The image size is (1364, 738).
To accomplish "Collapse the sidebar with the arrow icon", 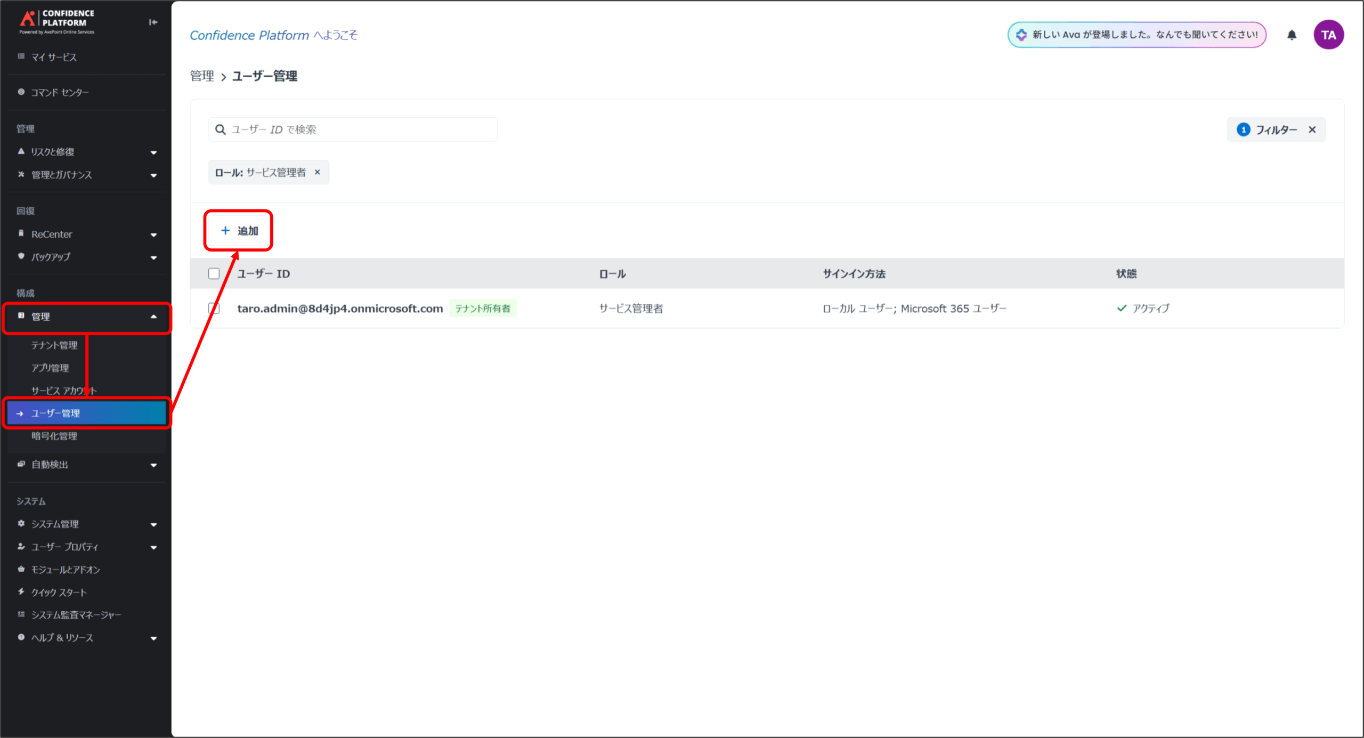I will click(153, 22).
